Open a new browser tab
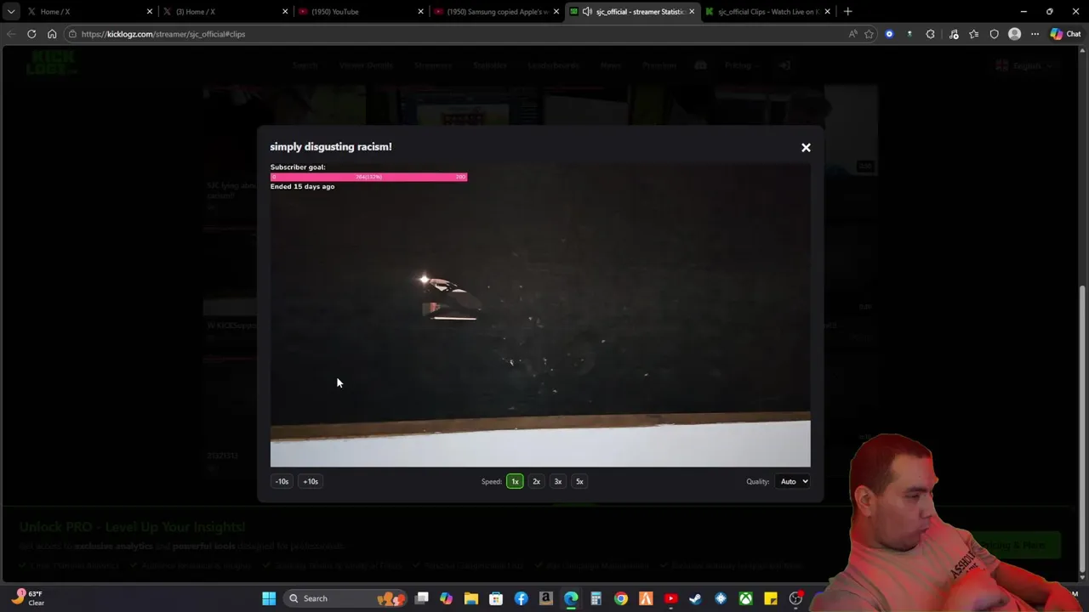 pos(847,11)
